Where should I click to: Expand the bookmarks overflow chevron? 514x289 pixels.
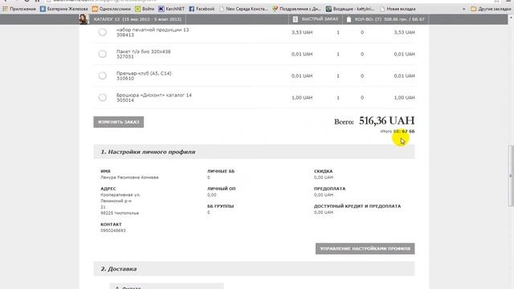tap(464, 9)
